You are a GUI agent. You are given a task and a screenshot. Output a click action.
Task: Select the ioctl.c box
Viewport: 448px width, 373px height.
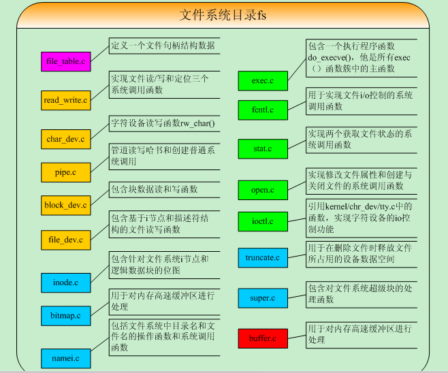click(x=263, y=221)
